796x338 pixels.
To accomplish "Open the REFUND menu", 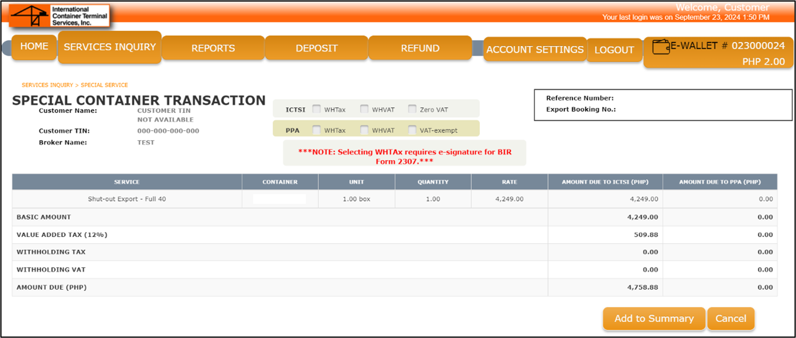I will point(420,48).
